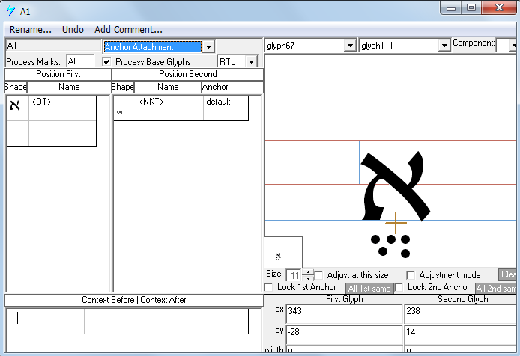The image size is (520, 356).
Task: Edit First Glyph dx value 343
Action: click(x=344, y=313)
